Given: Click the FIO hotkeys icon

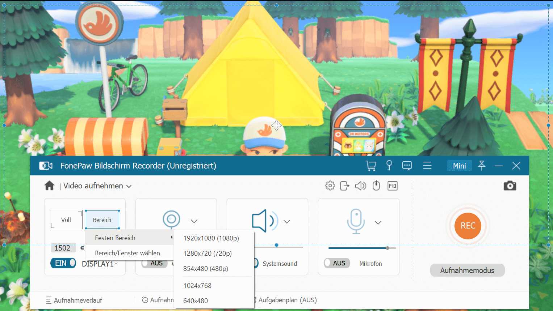Looking at the screenshot, I should 393,186.
